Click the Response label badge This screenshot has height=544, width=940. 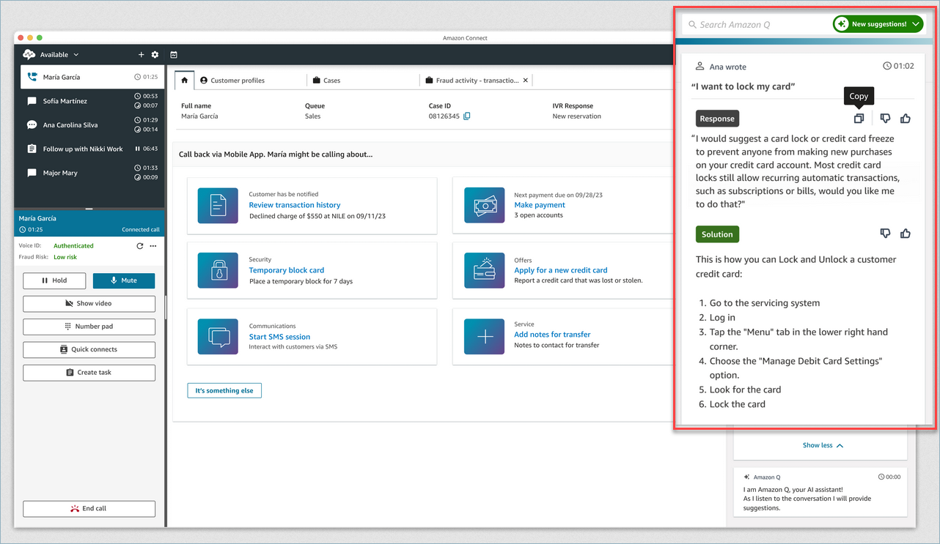717,119
